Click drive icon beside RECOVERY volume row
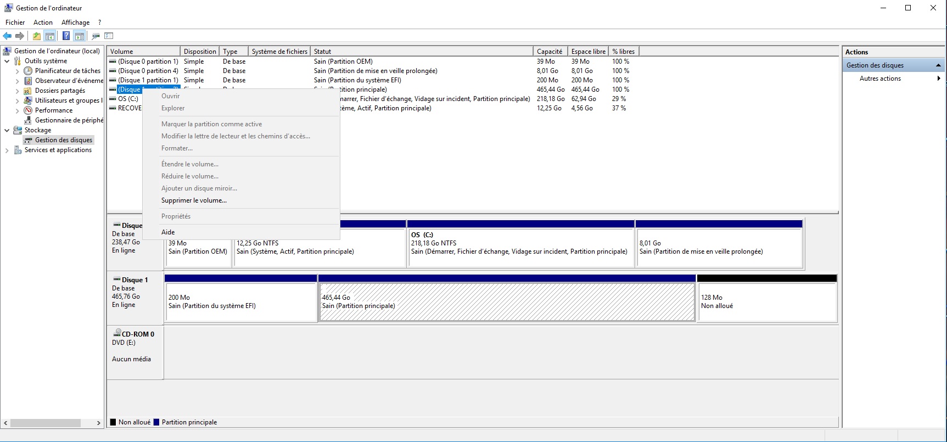Screen dimensions: 947x442 tap(113, 108)
